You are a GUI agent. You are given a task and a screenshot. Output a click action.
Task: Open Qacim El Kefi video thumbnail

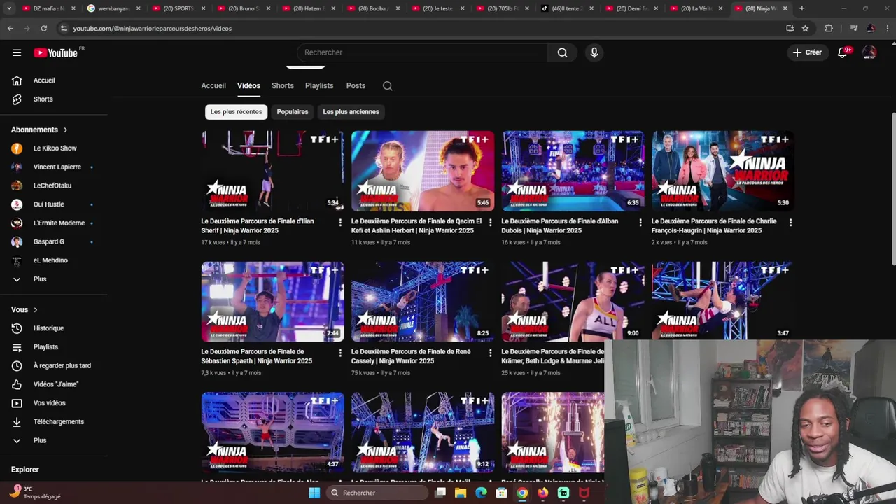click(x=423, y=171)
